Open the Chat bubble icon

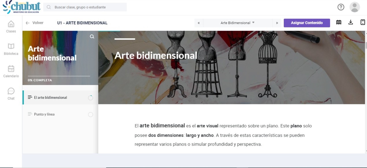[11, 91]
